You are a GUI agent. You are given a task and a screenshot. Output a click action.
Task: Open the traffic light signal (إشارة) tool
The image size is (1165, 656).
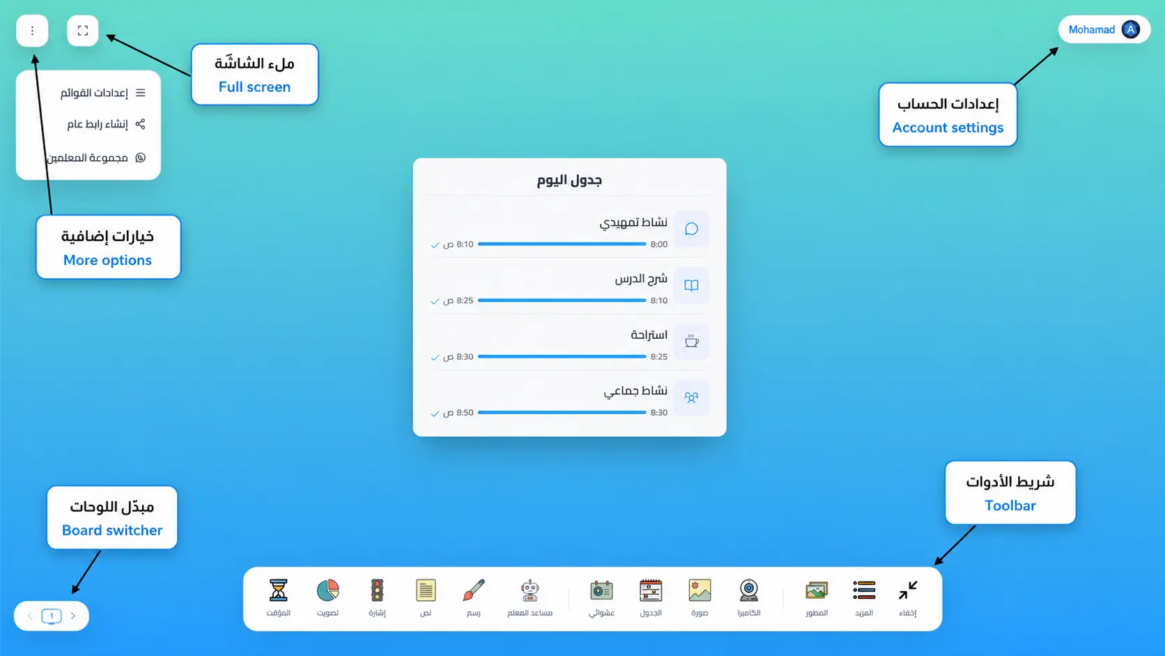pos(377,598)
